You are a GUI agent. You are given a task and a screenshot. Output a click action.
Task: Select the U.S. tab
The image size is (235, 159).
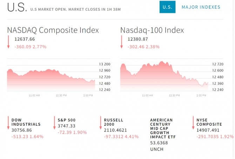pyautogui.click(x=167, y=7)
